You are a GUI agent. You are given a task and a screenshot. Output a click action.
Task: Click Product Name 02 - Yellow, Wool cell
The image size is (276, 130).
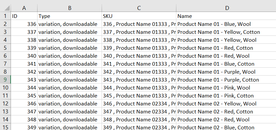226,103
